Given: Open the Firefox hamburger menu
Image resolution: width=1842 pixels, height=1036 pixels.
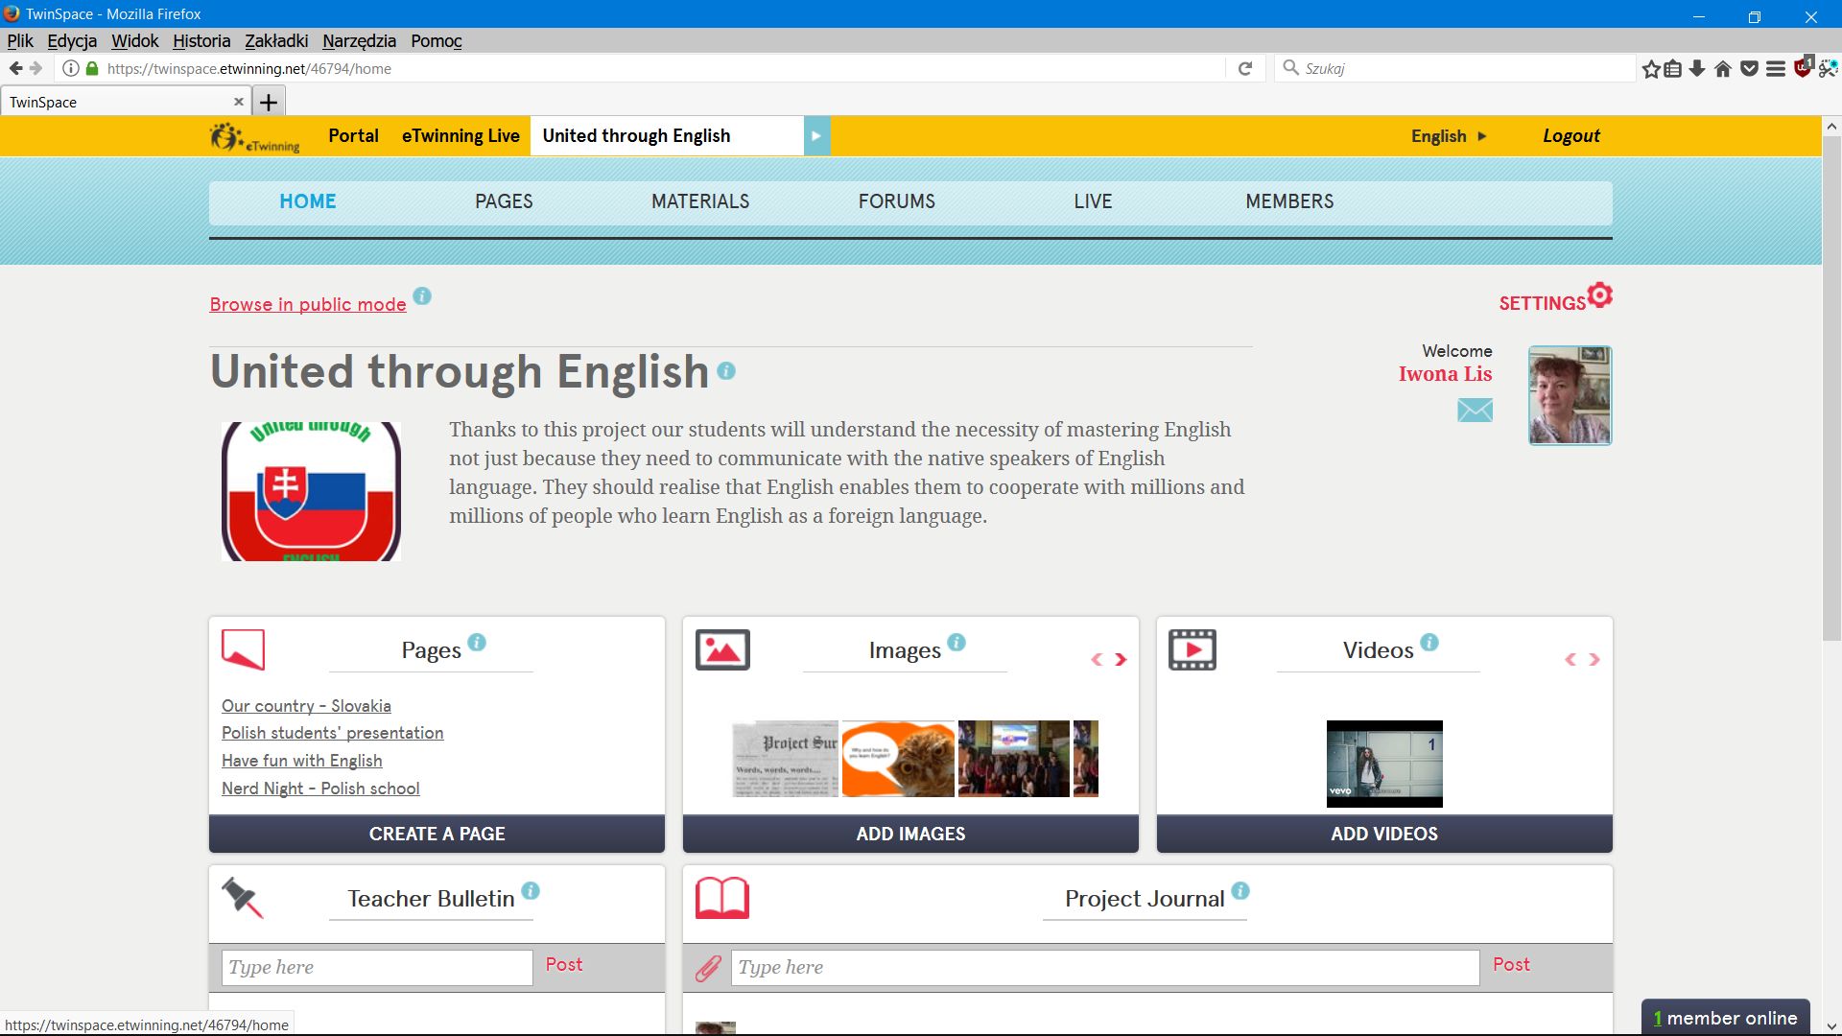Looking at the screenshot, I should [x=1776, y=69].
